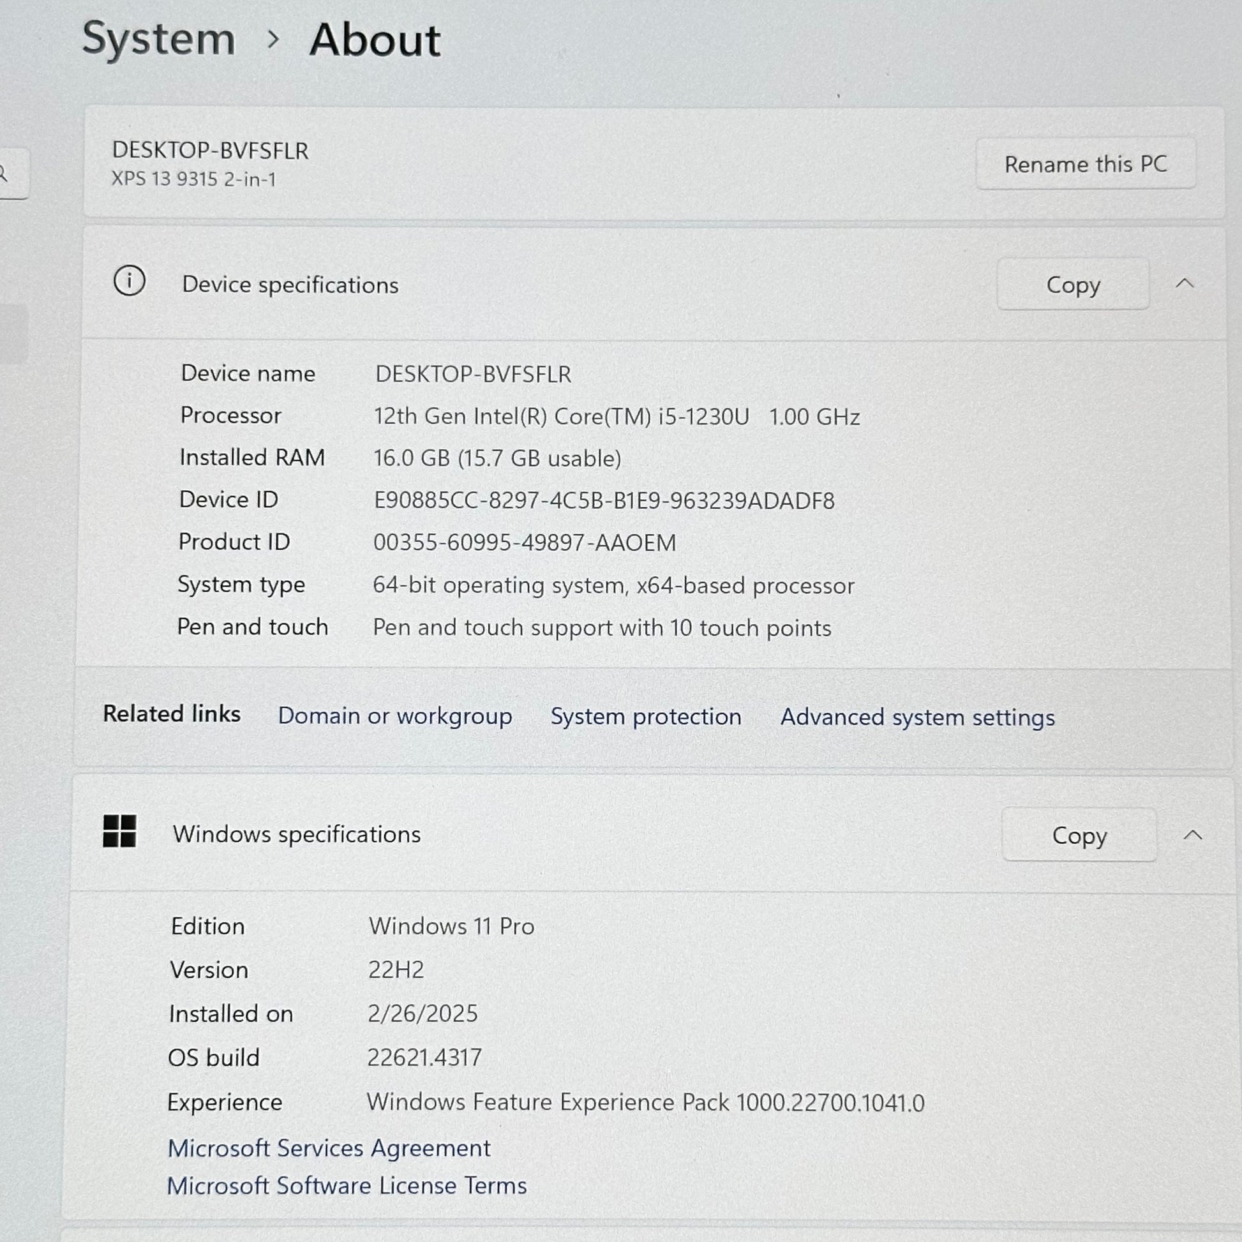The image size is (1242, 1242).
Task: Click the Installed RAM label
Action: tap(252, 457)
